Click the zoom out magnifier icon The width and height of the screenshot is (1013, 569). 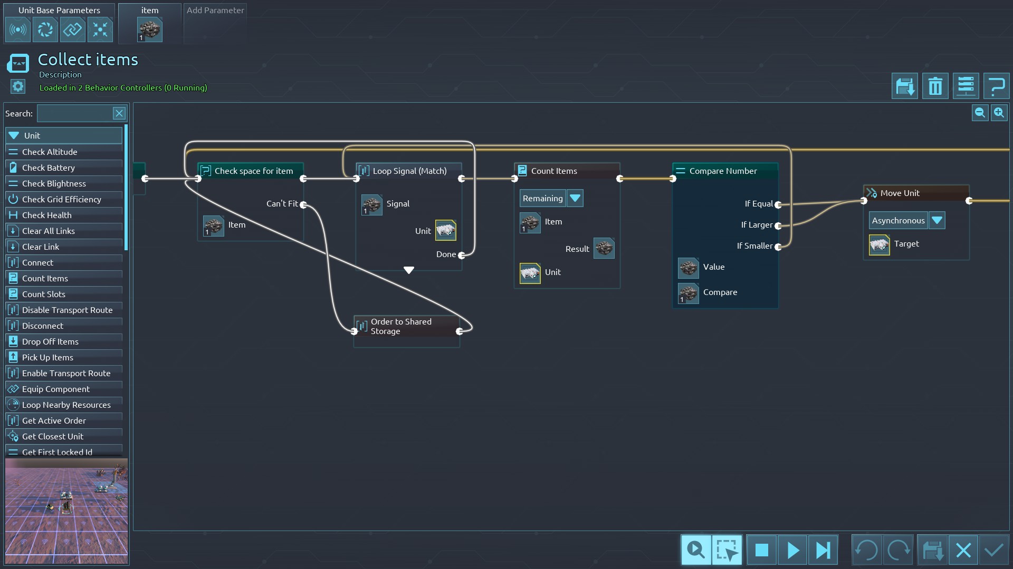(980, 113)
